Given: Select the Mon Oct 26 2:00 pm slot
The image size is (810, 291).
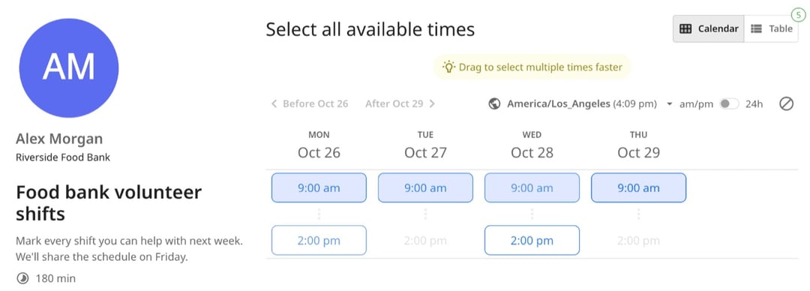Looking at the screenshot, I should 319,240.
